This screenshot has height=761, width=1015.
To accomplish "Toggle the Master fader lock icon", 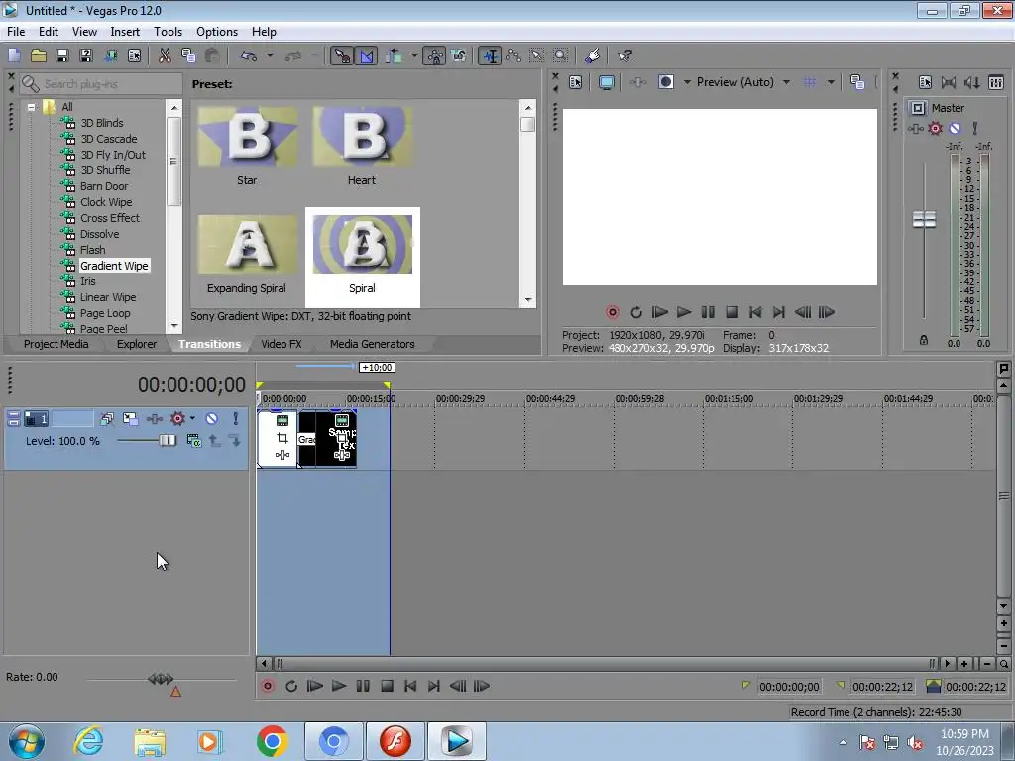I will click(x=924, y=340).
